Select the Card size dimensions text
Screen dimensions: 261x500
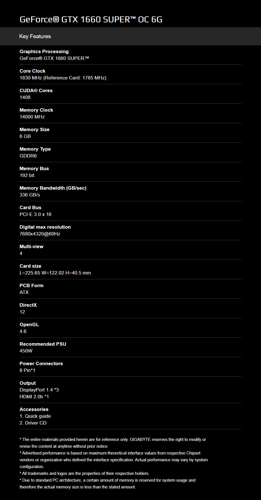[55, 273]
